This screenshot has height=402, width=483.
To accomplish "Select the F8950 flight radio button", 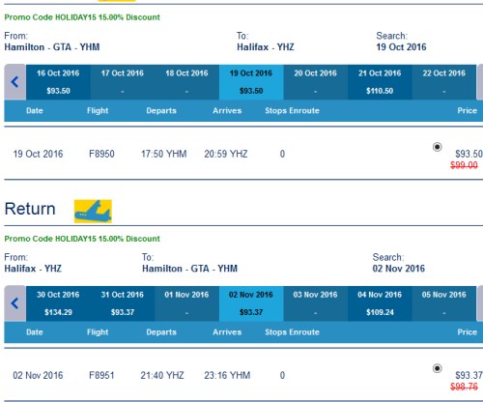I will [x=437, y=147].
